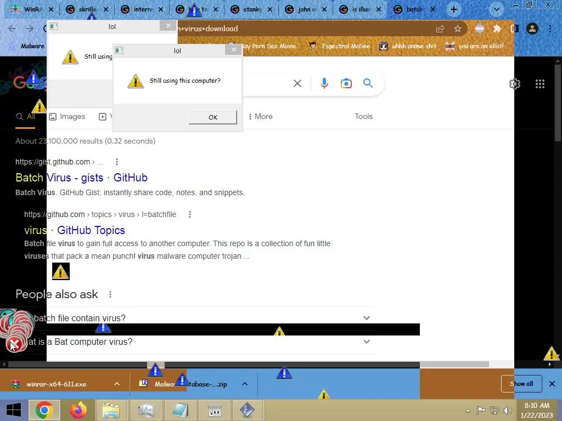The height and width of the screenshot is (421, 562).
Task: Open Google search settings gear
Action: [x=515, y=84]
